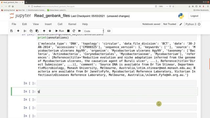Restart the kernel icon
The image size is (210, 118).
(74, 31)
